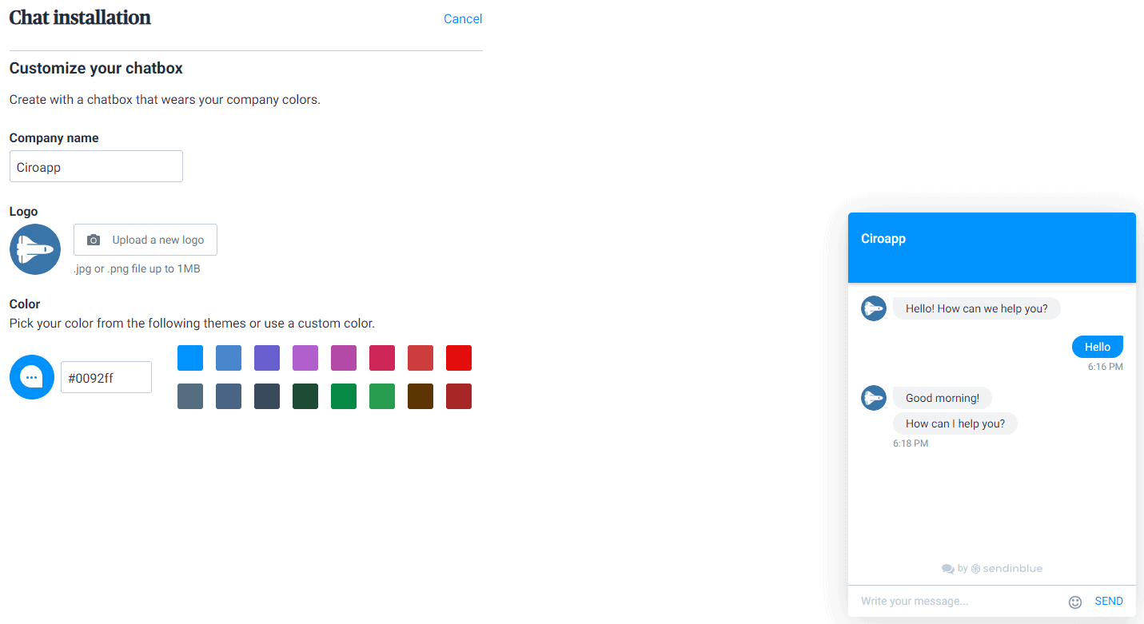Click the 'Chat installation' title
The height and width of the screenshot is (624, 1144).
[80, 18]
